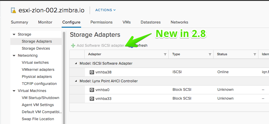Open the Status column filter icon

(255, 54)
